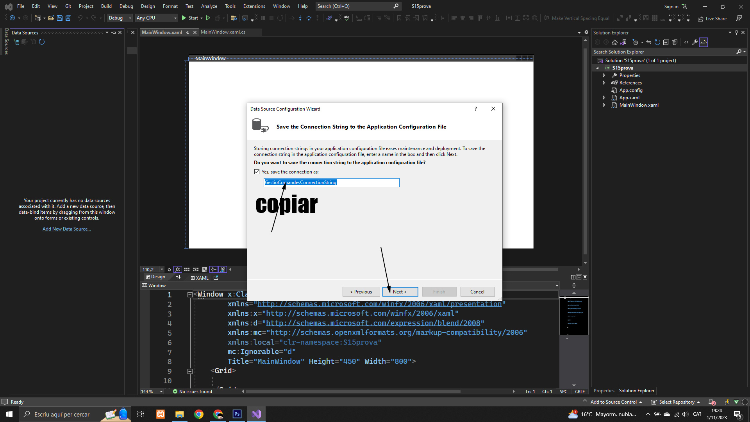Image resolution: width=750 pixels, height=422 pixels.
Task: Click the Next > button in wizard
Action: pos(400,292)
